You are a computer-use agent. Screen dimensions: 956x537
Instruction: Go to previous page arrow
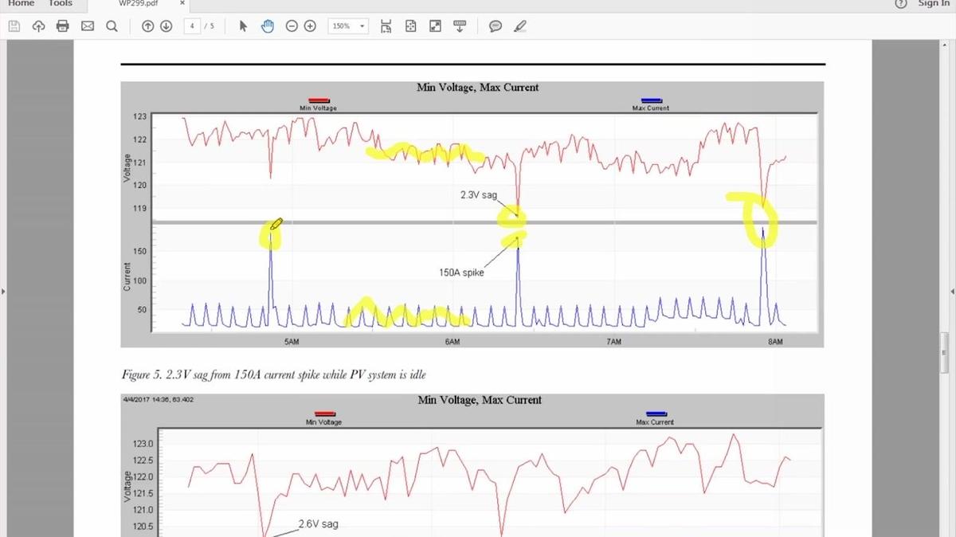click(x=147, y=26)
